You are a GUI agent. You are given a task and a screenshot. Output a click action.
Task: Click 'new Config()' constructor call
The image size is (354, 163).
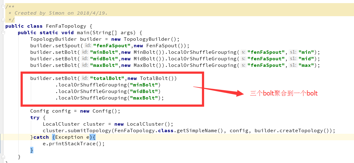(99, 111)
